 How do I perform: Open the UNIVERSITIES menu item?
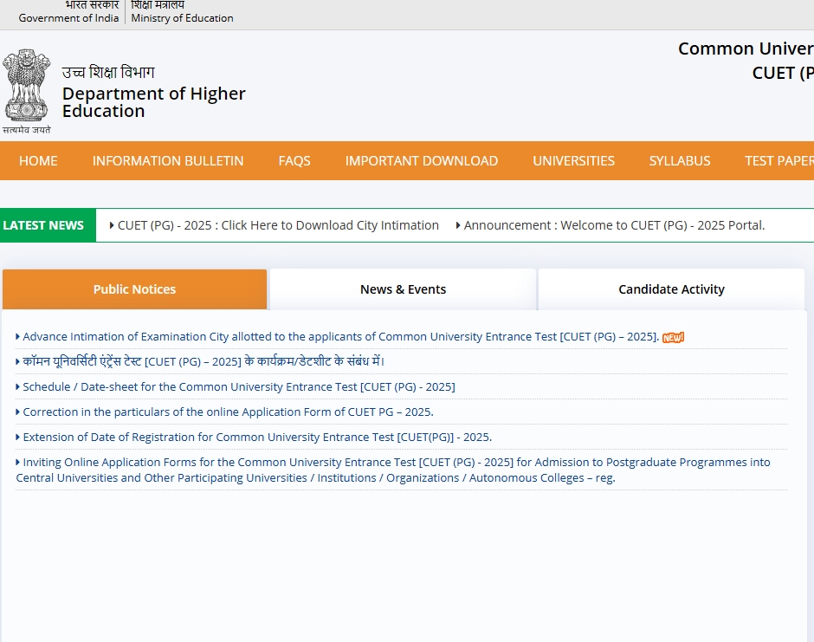tap(573, 161)
